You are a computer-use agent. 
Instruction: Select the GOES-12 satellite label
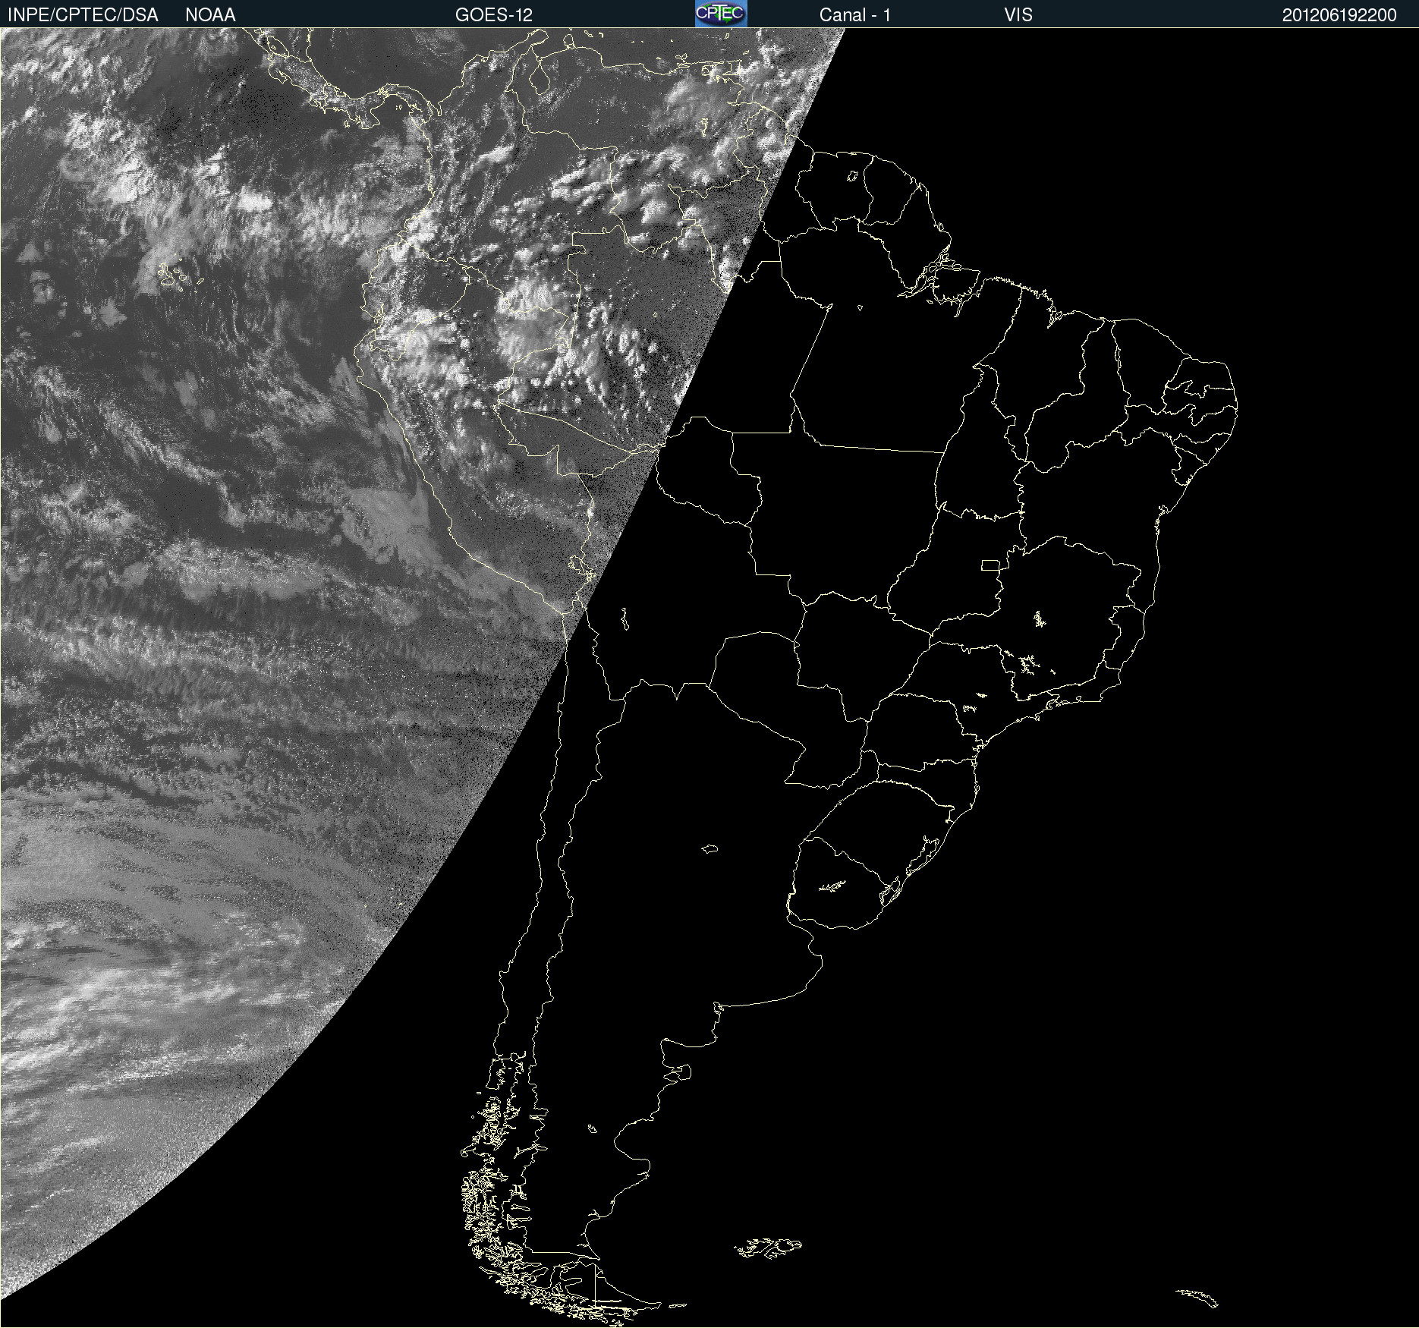click(x=494, y=14)
